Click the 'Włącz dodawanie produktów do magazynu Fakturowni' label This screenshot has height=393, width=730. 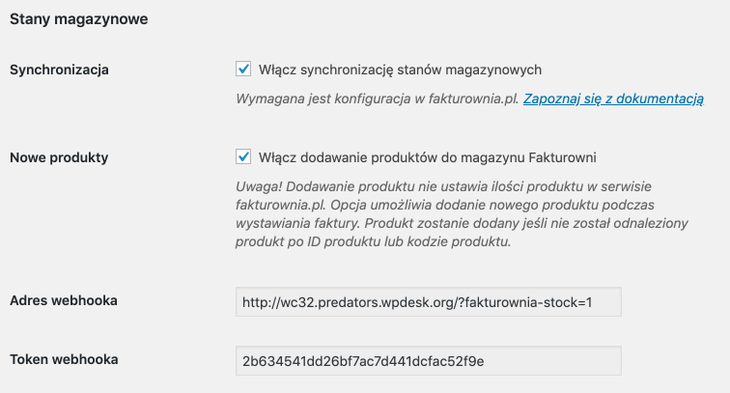(x=435, y=156)
